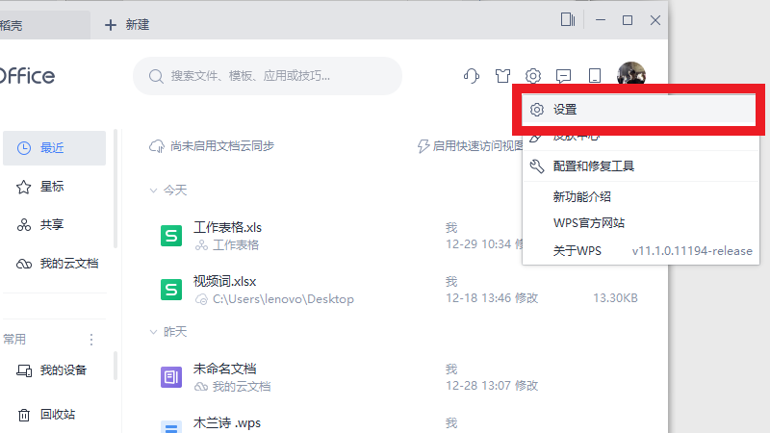Click the 新建 new tab button
The height and width of the screenshot is (433, 770).
127,24
